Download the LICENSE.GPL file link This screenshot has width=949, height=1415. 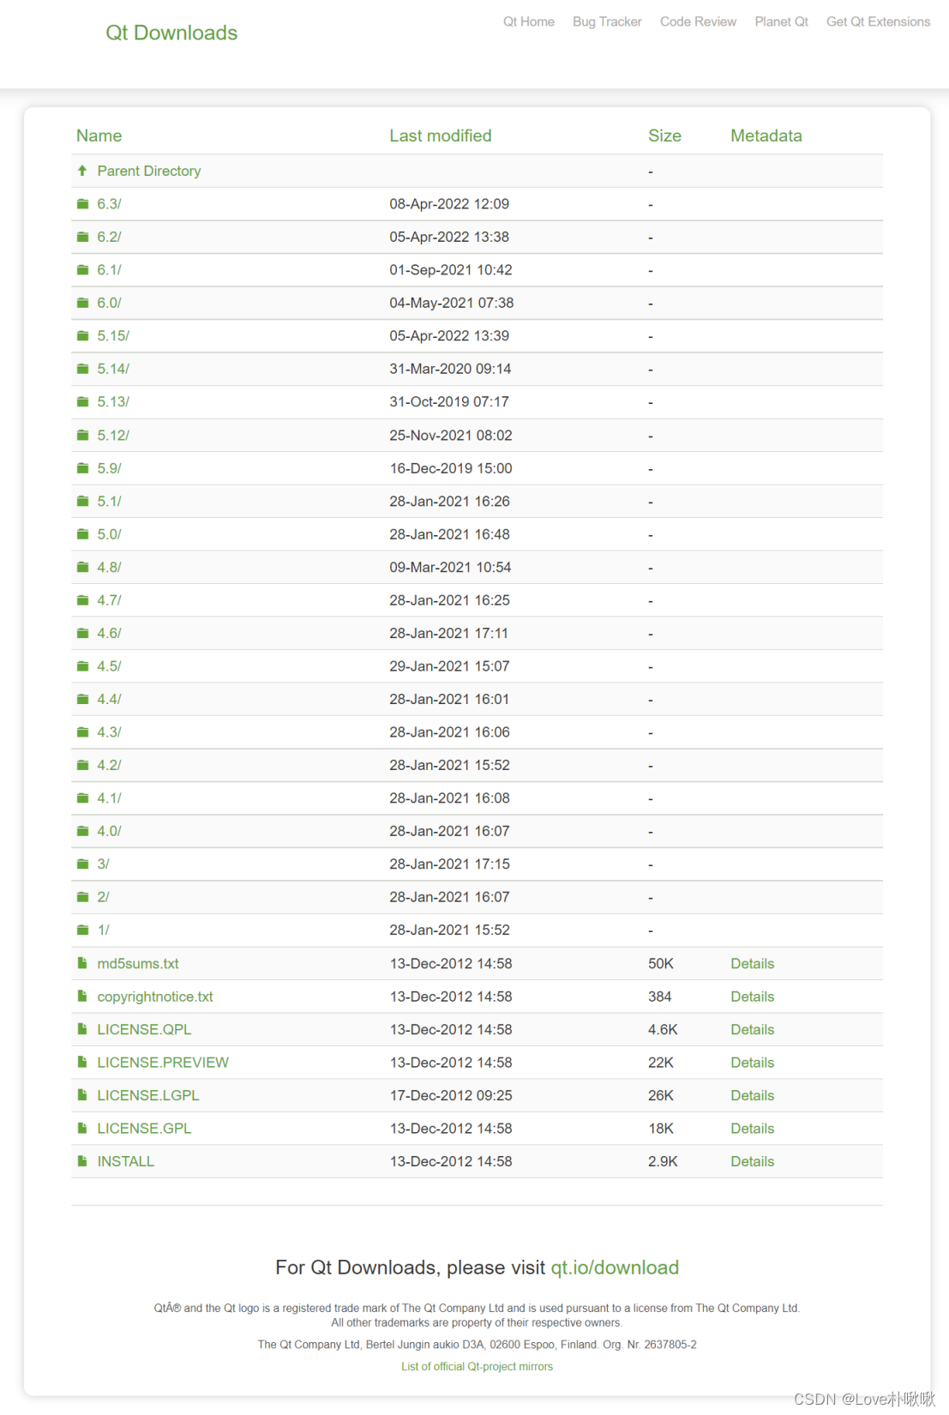click(144, 1129)
